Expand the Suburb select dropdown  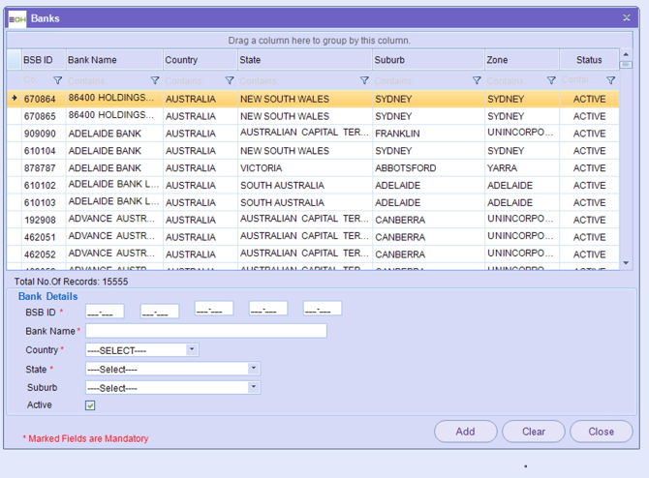pos(254,387)
